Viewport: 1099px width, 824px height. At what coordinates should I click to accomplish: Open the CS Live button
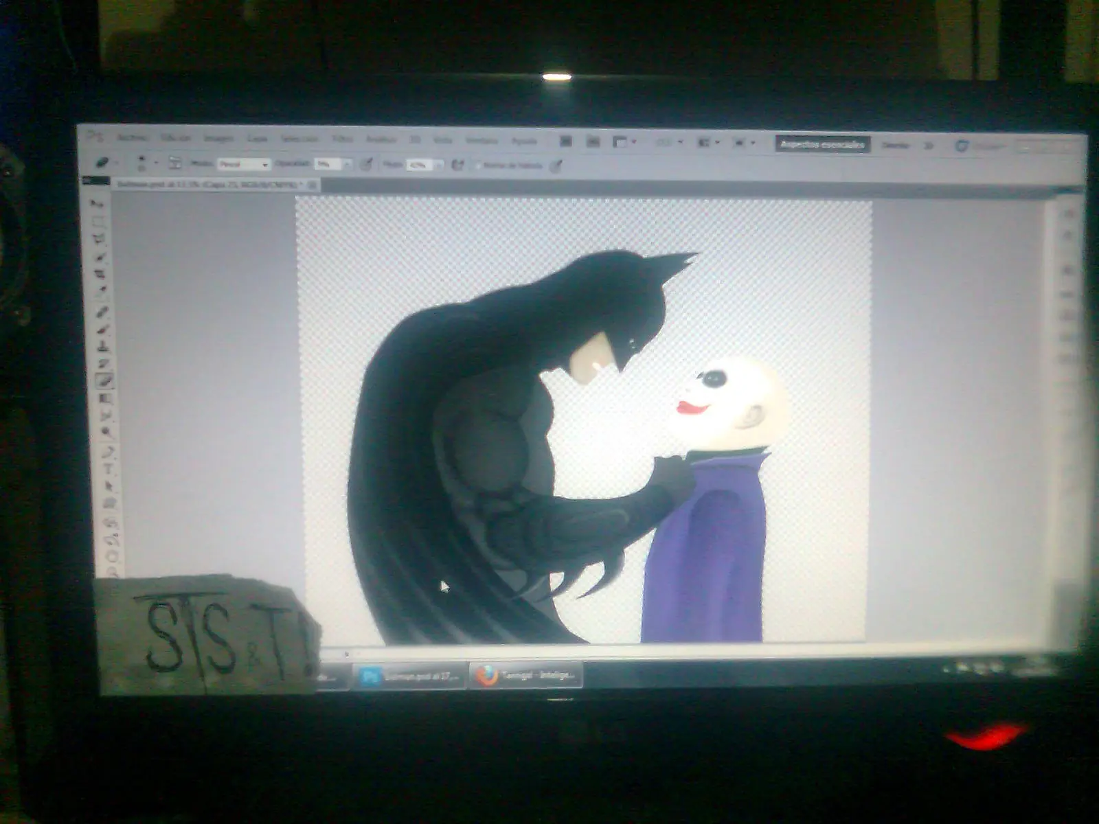979,146
